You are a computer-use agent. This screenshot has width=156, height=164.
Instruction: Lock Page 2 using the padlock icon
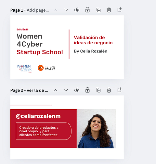(87, 90)
